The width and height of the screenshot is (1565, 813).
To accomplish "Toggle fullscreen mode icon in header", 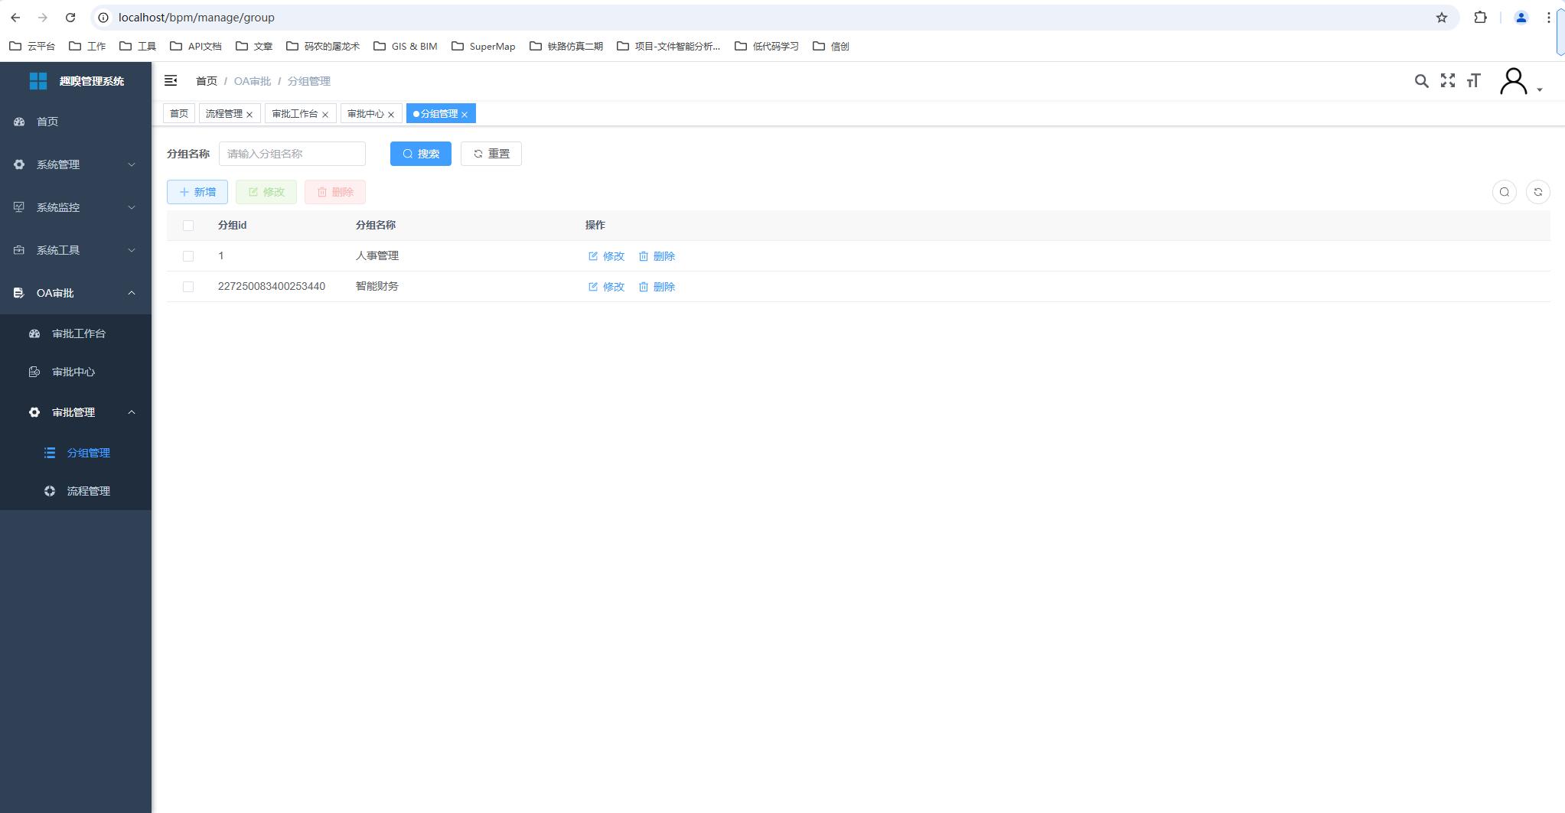I will [x=1447, y=80].
